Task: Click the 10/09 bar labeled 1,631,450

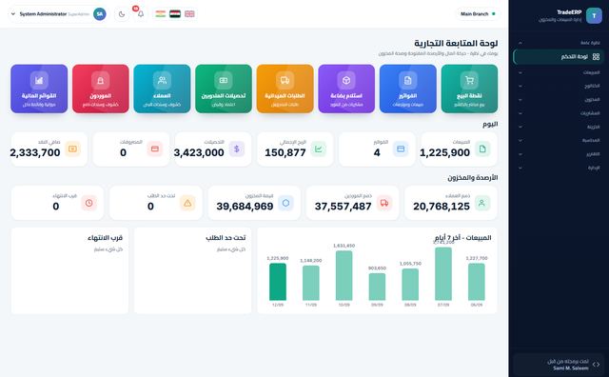Action: pos(344,275)
